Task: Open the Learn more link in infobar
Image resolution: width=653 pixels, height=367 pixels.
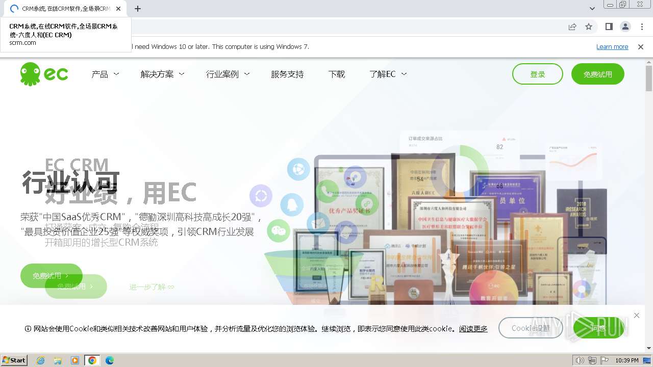Action: point(612,46)
